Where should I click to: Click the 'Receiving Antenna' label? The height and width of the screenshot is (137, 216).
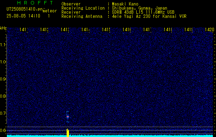pyautogui.click(x=82, y=16)
